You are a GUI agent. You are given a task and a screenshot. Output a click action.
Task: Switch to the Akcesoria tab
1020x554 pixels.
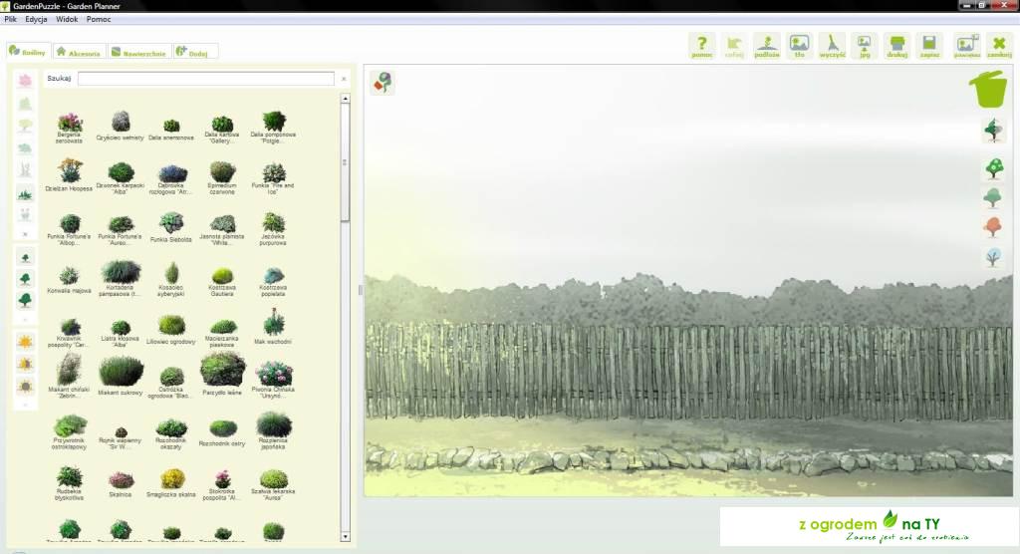79,52
